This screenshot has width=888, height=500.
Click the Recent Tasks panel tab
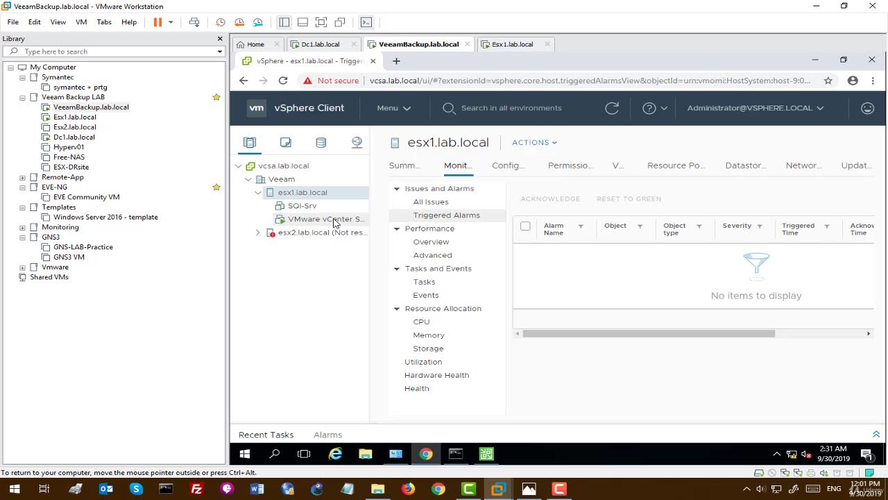click(266, 435)
